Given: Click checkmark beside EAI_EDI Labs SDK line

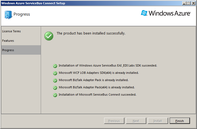Looking at the screenshot, I should click(x=55, y=66).
